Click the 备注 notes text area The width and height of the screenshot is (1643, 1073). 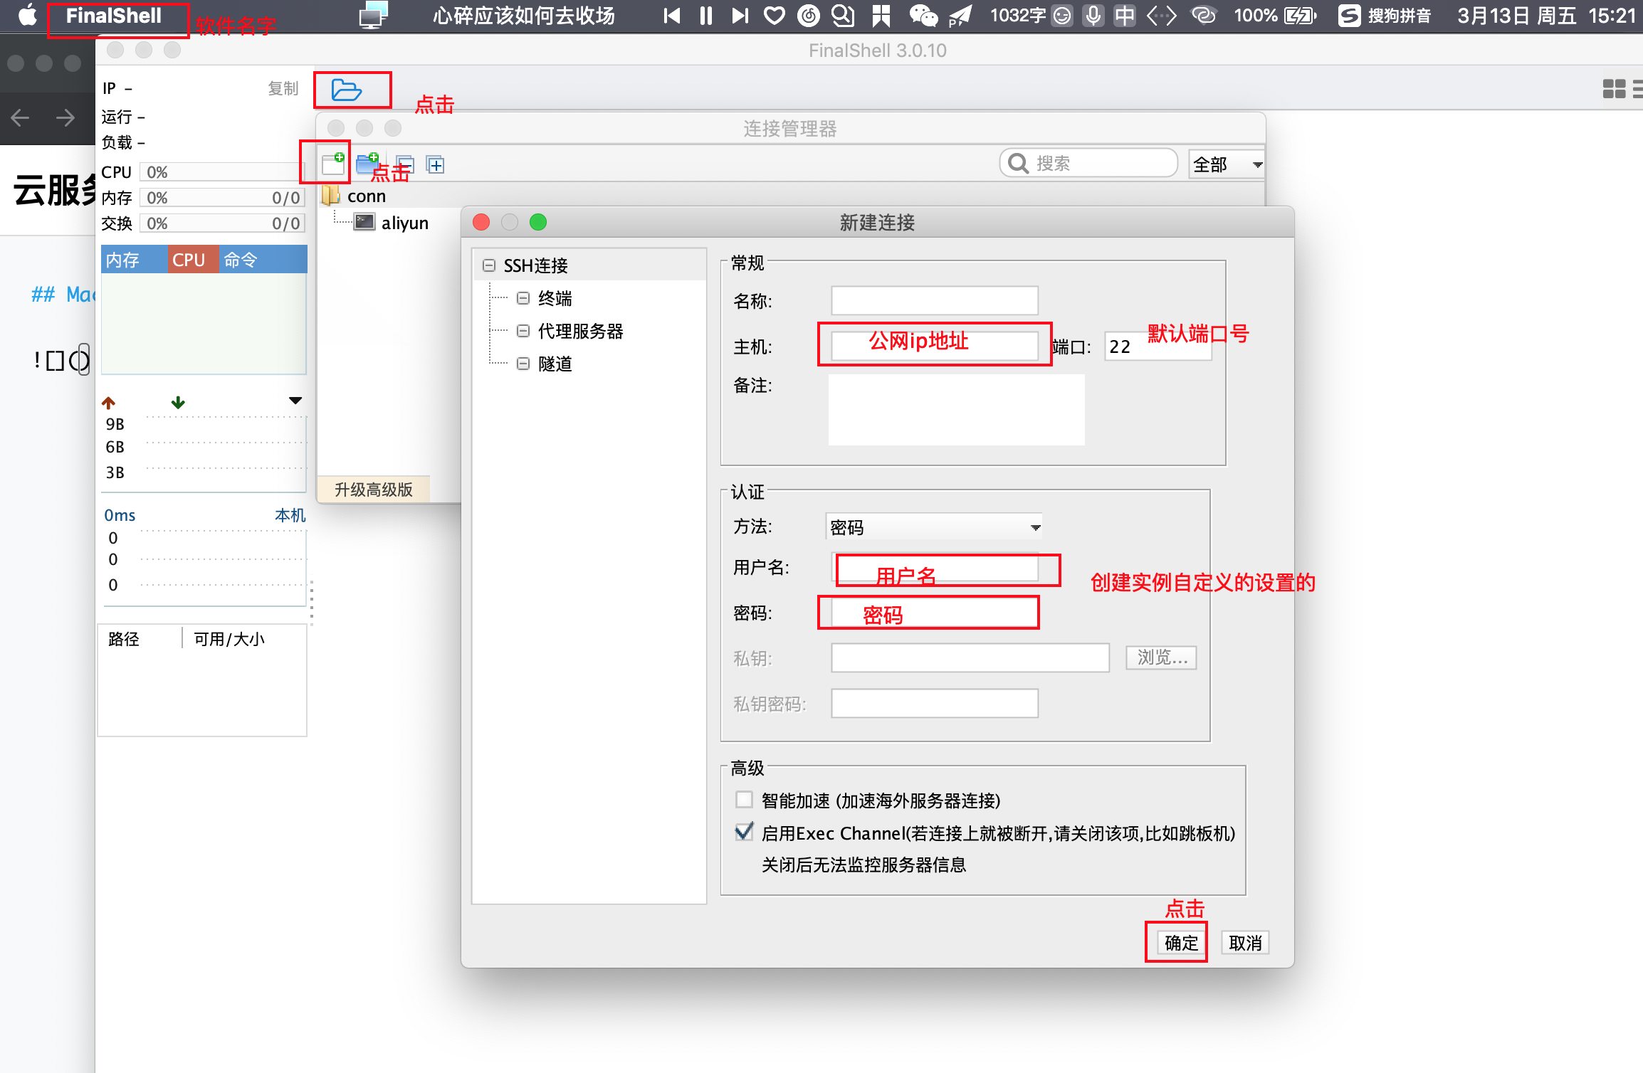956,410
